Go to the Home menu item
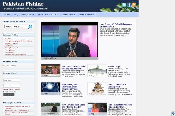This screenshot has width=175, height=116. point(7,15)
